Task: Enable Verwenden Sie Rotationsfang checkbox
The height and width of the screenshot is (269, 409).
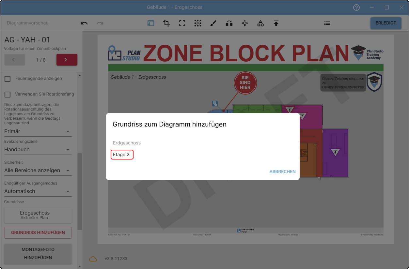Action: click(8, 94)
